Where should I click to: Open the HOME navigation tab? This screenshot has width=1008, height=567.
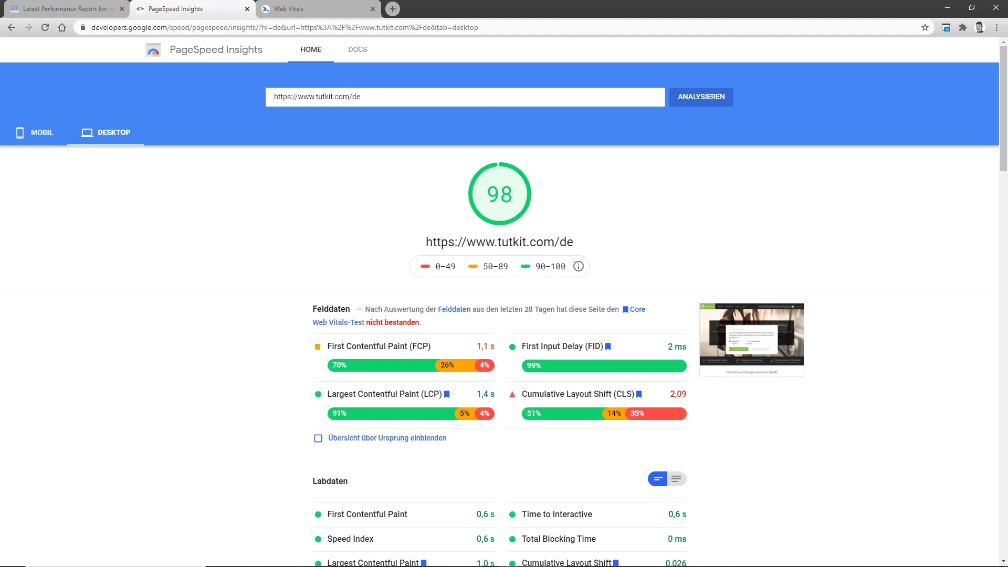pyautogui.click(x=311, y=49)
